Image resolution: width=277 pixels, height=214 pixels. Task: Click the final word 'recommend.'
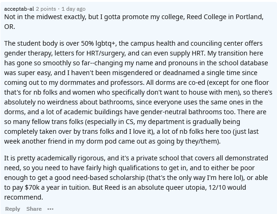24,197
